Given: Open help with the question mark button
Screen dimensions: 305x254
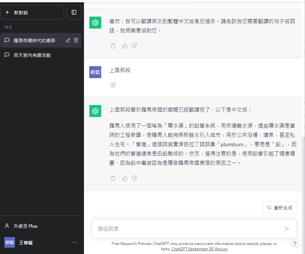Looking at the screenshot, I should 295,243.
